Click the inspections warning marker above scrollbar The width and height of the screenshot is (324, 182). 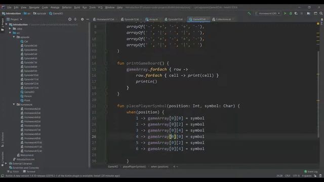click(318, 24)
